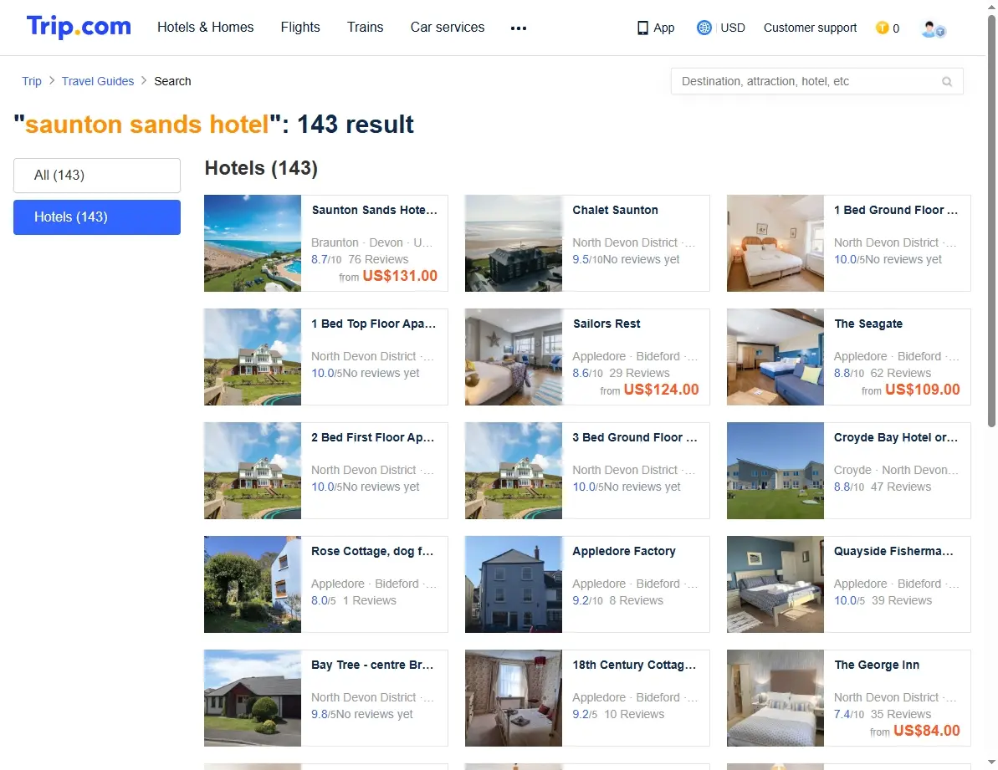Click Customer support link

point(811,28)
